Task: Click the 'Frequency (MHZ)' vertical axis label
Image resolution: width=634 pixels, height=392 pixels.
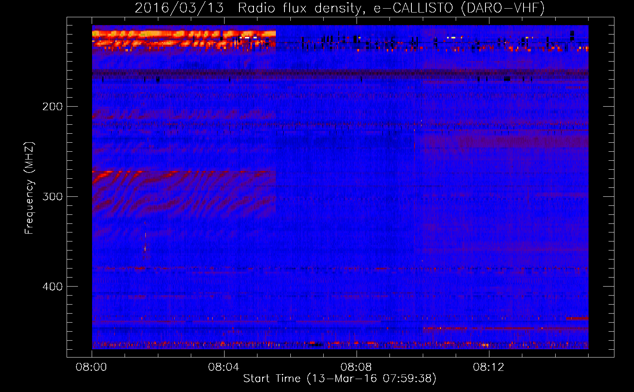Action: pos(29,188)
